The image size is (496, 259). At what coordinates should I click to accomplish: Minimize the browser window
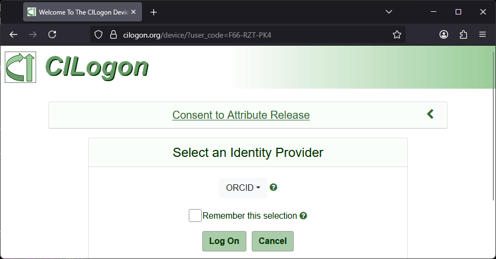click(434, 12)
